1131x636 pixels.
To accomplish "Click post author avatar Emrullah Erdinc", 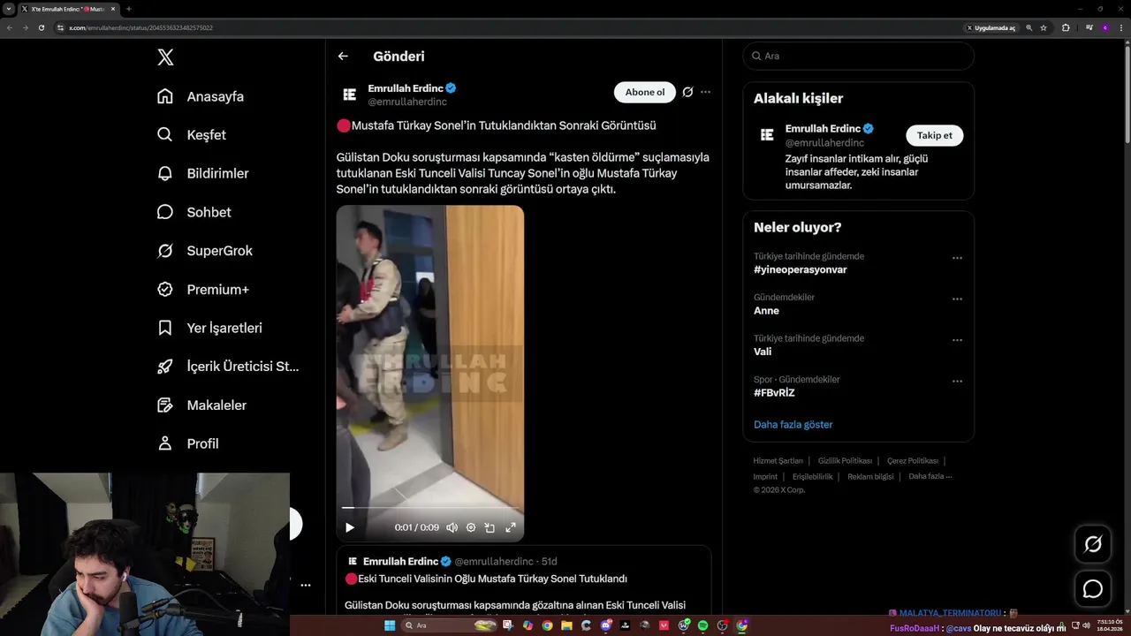I will click(x=350, y=95).
